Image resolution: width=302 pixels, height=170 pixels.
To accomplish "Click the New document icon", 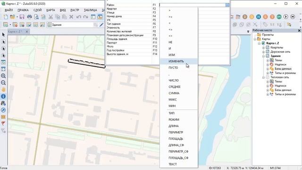I will 6,17.
